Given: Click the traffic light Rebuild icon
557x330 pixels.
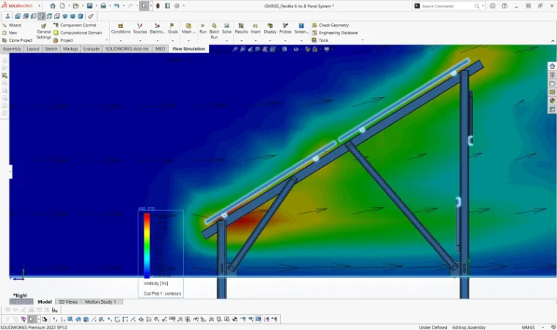Looking at the screenshot, I should click(x=158, y=6).
